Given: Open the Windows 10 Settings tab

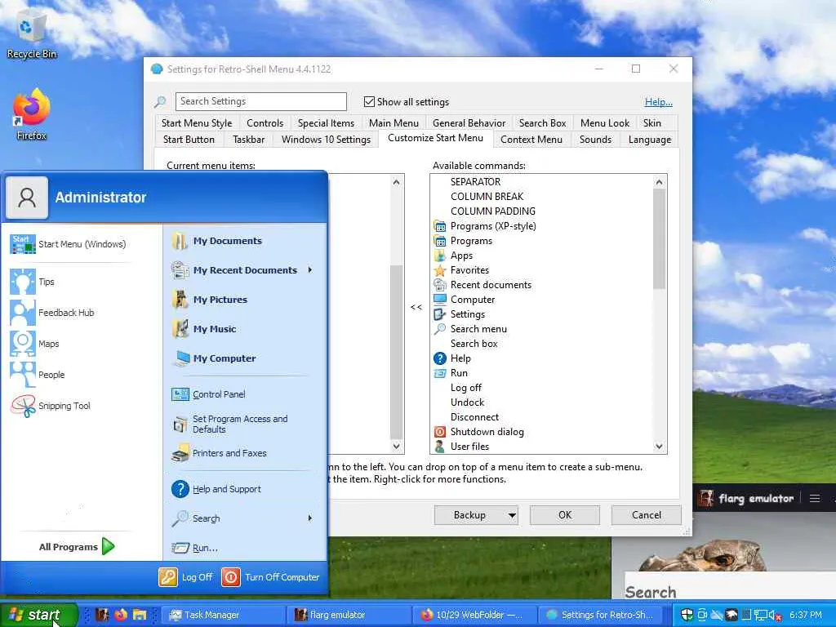Looking at the screenshot, I should click(326, 140).
